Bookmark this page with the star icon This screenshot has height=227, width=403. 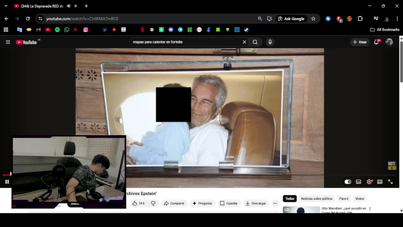coord(313,19)
